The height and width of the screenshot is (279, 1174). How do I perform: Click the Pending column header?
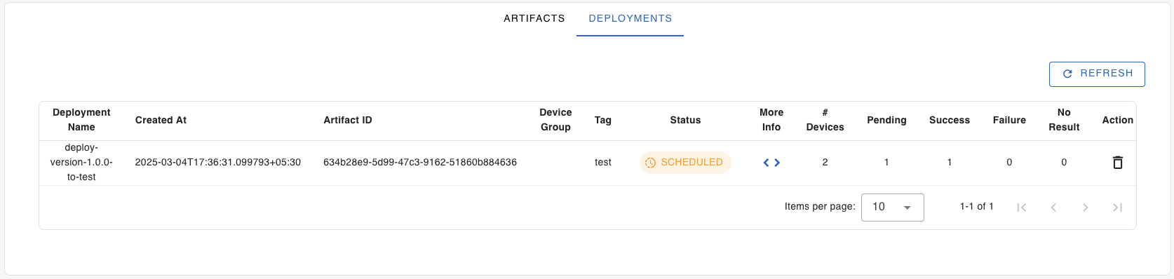(x=886, y=121)
